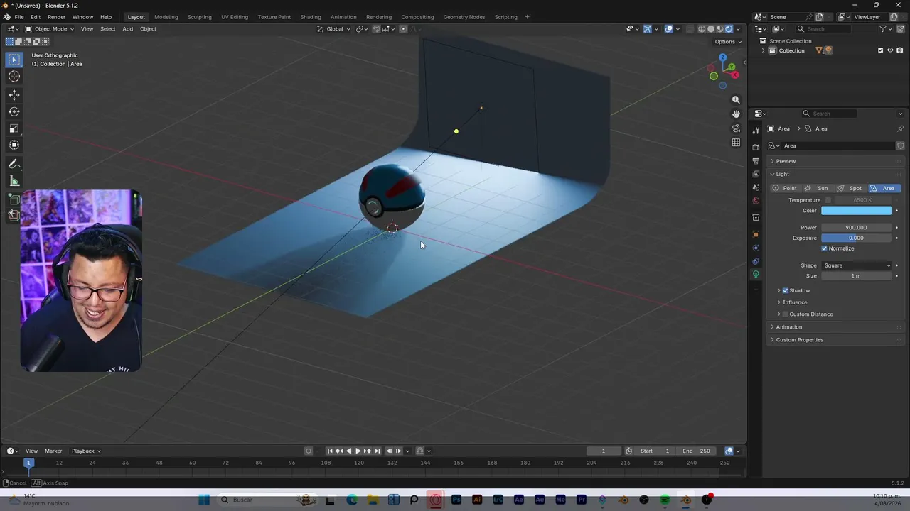The height and width of the screenshot is (511, 910).
Task: Open the Global transform orientation dropdown
Action: [x=334, y=29]
